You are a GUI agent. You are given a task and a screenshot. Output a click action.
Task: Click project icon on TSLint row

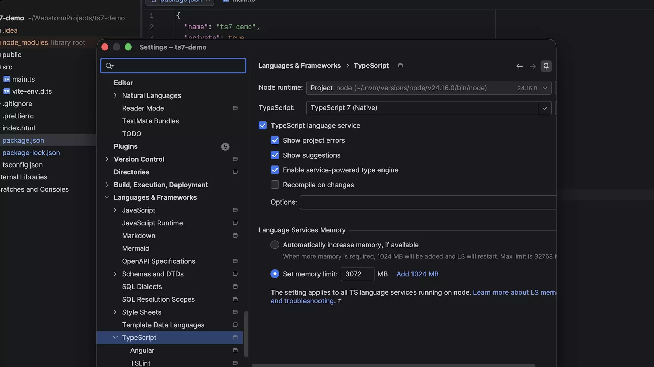pyautogui.click(x=235, y=363)
